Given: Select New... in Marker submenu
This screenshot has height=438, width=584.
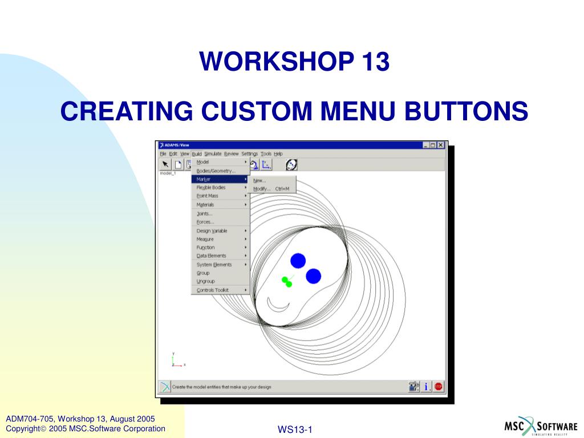Looking at the screenshot, I should point(272,180).
